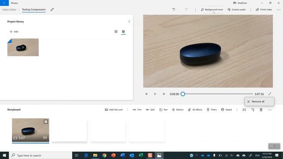Image resolution: width=283 pixels, height=159 pixels.
Task: Go to Video Editor breadcrumb
Action: (9, 10)
